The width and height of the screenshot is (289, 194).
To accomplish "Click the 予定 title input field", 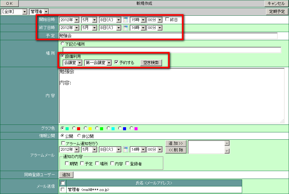I will (x=168, y=36).
